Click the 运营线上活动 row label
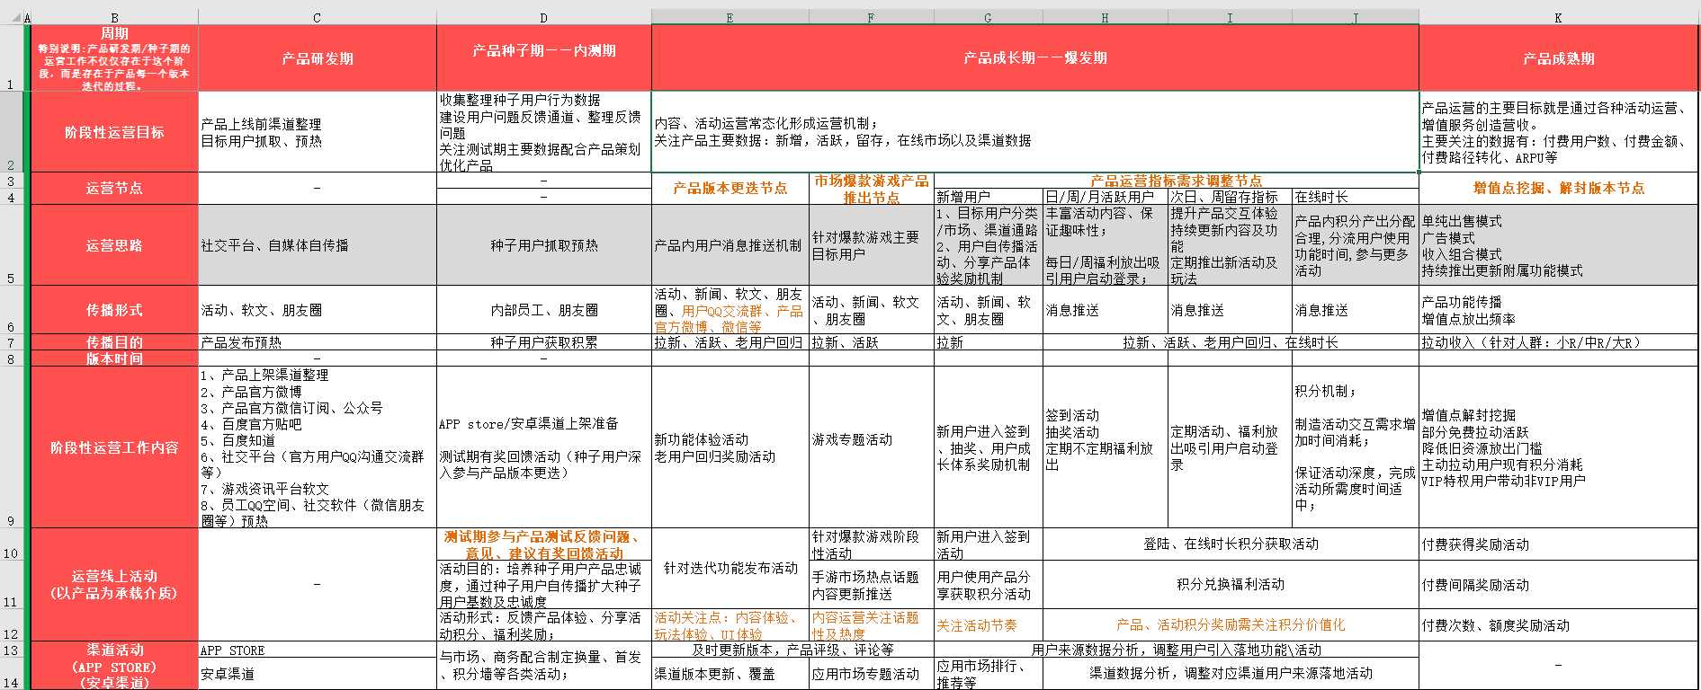 pyautogui.click(x=114, y=584)
